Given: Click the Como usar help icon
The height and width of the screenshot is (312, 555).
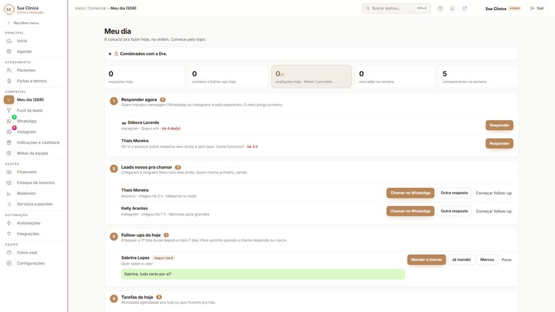Looking at the screenshot, I should (9, 252).
